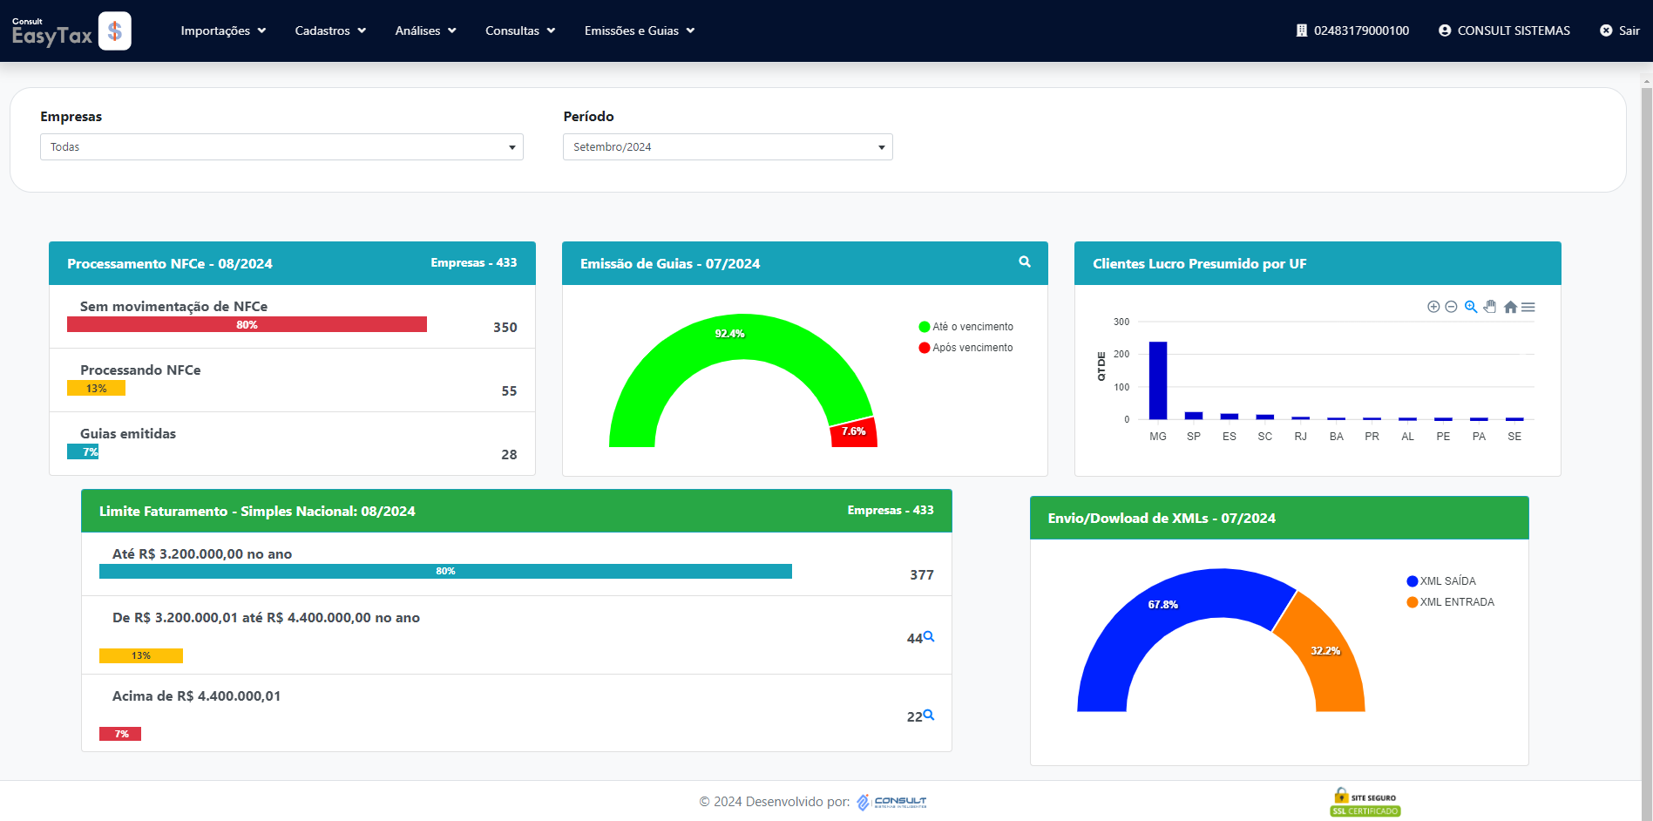Open the Empresas dropdown showing Todas
Image resolution: width=1653 pixels, height=821 pixels.
click(281, 146)
